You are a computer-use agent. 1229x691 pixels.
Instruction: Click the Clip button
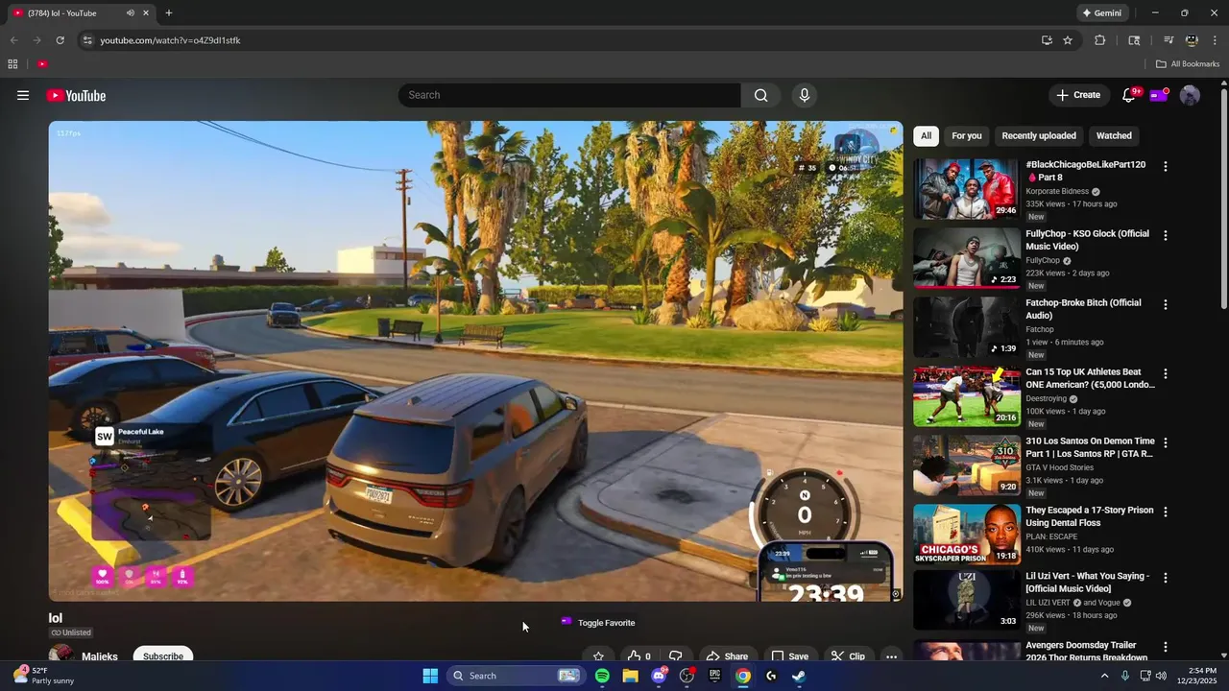(x=848, y=656)
